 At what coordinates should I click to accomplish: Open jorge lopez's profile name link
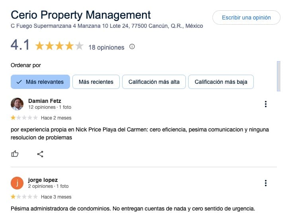point(43,180)
